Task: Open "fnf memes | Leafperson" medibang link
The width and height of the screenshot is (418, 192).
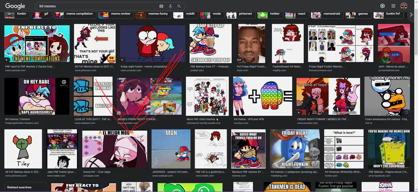Action: 294,172
